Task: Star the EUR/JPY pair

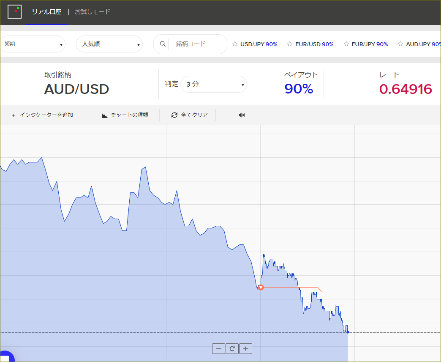Action: pos(346,44)
